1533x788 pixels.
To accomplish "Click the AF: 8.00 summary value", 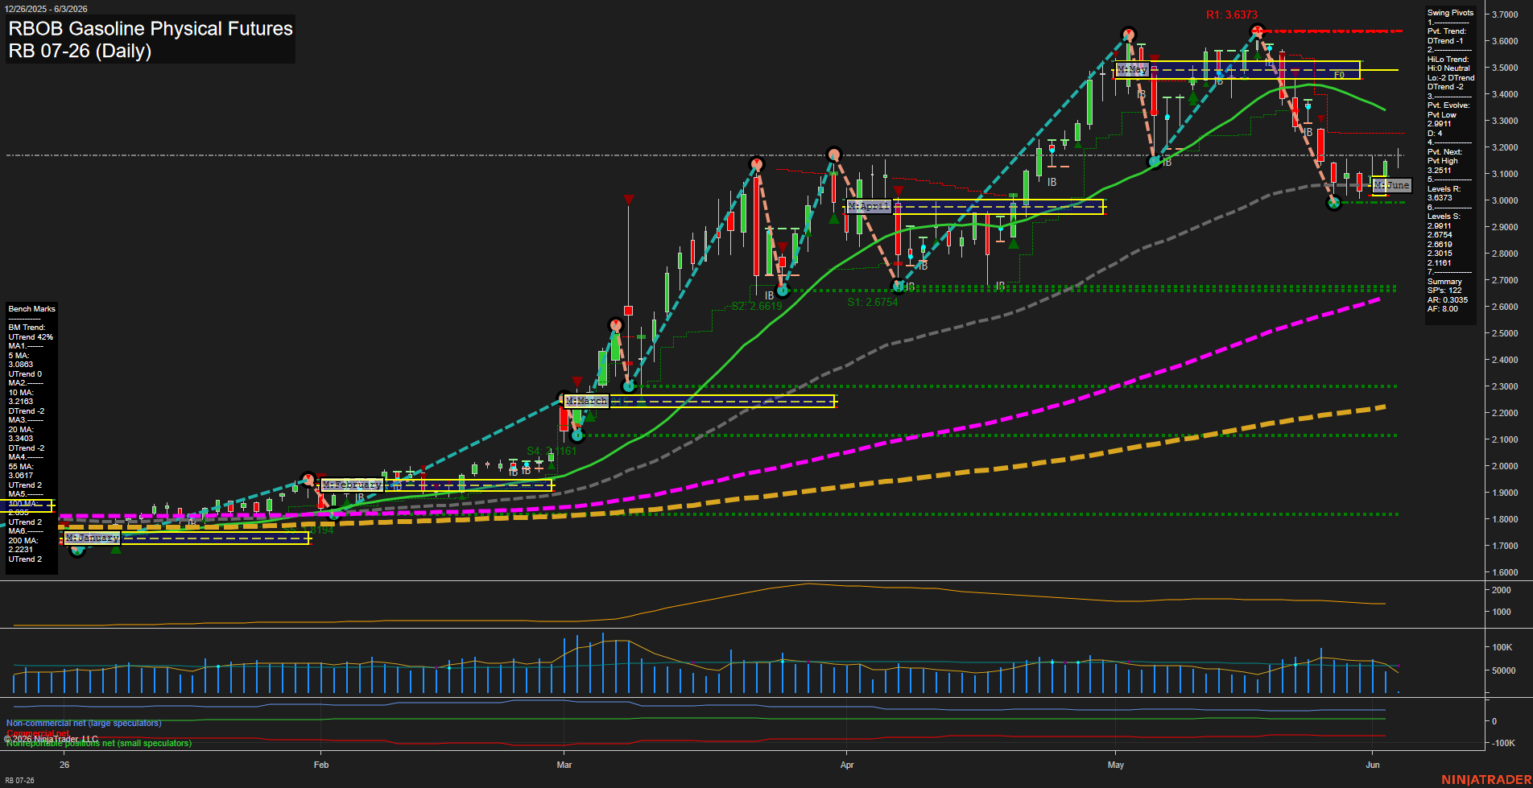I will tap(1443, 309).
